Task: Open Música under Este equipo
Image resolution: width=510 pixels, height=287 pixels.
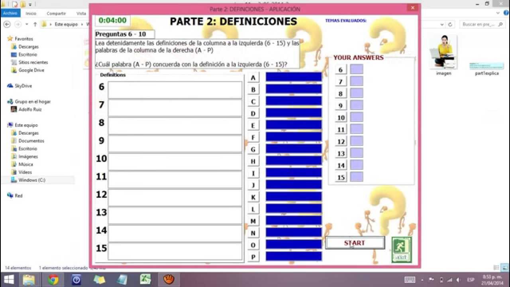Action: (25, 164)
